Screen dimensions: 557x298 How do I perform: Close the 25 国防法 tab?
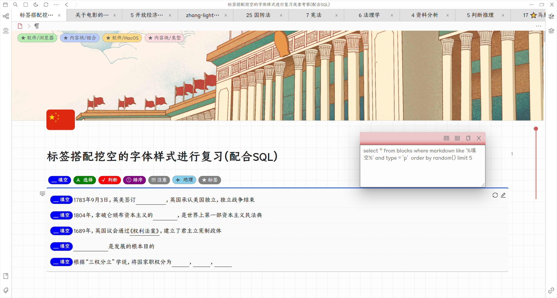tap(281, 15)
